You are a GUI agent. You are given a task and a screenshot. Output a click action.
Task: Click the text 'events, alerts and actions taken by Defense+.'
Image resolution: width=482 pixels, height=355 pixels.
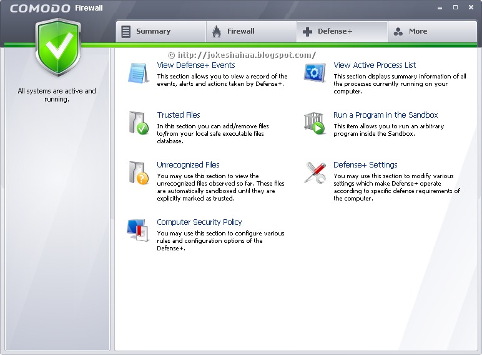click(x=220, y=83)
